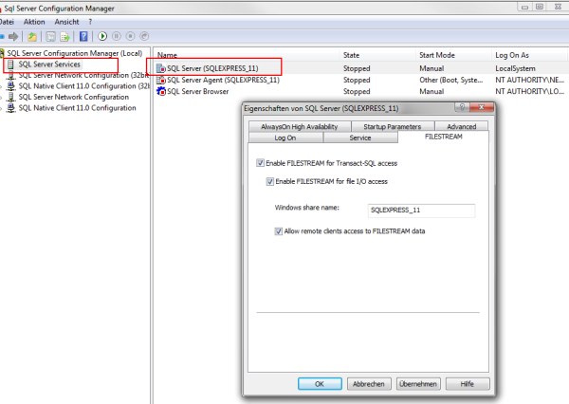Toggle Enable FILESTREAM for Transact-SQL access
Screen dimensions: 569x404
pos(260,163)
